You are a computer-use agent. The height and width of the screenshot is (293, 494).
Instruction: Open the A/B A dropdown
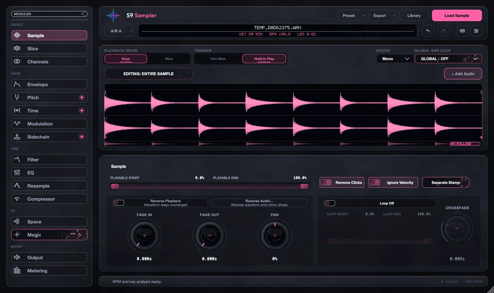pyautogui.click(x=119, y=31)
